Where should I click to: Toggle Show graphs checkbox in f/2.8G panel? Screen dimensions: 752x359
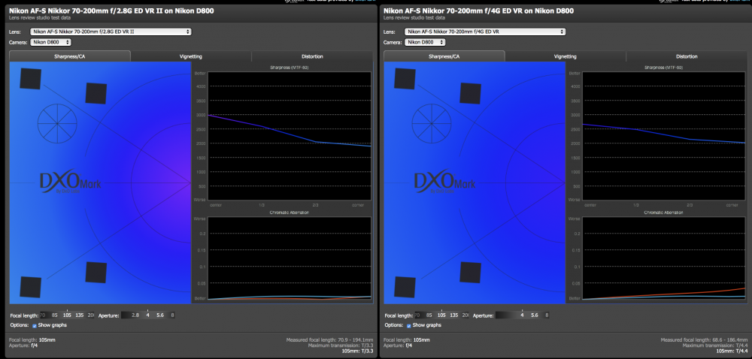(x=35, y=325)
